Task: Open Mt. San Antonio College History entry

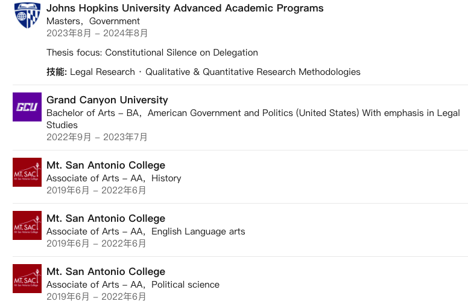Action: 106,166
